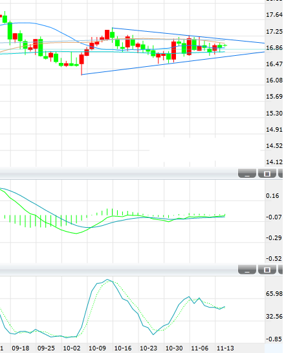284x353 pixels.
Task: Select the 09-25 date label
Action: pos(46,348)
